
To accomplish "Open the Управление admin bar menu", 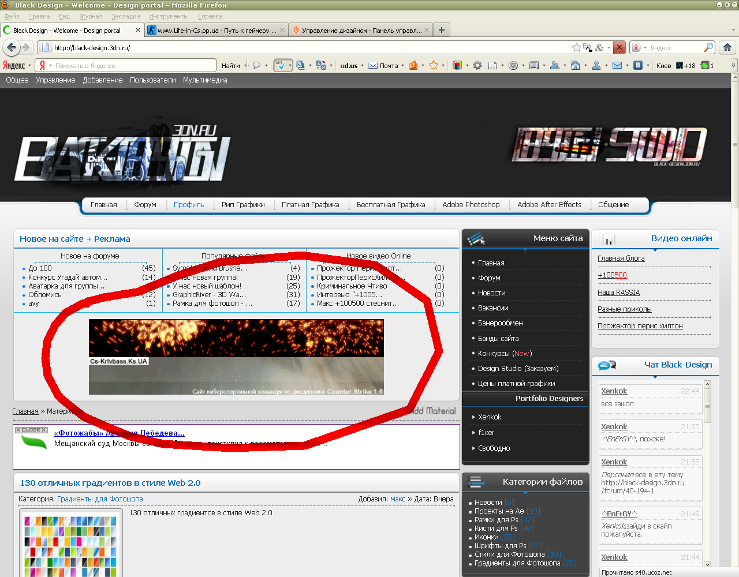I will 55,80.
